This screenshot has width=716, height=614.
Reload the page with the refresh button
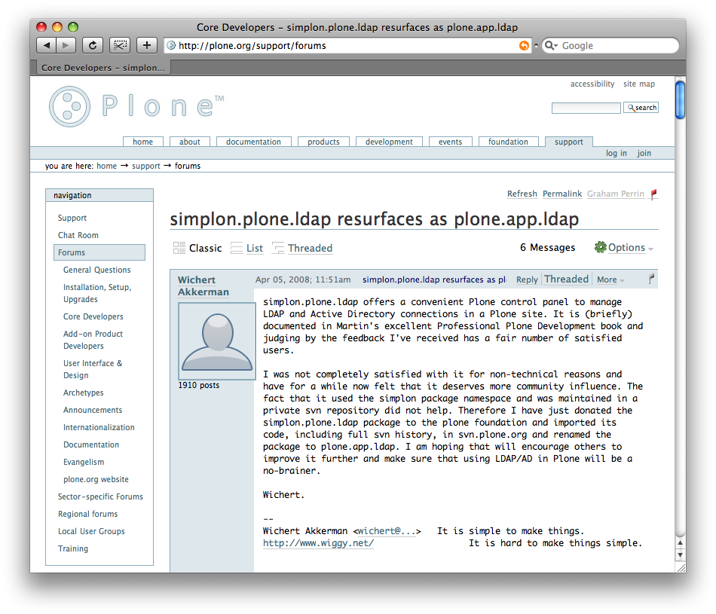coord(93,45)
